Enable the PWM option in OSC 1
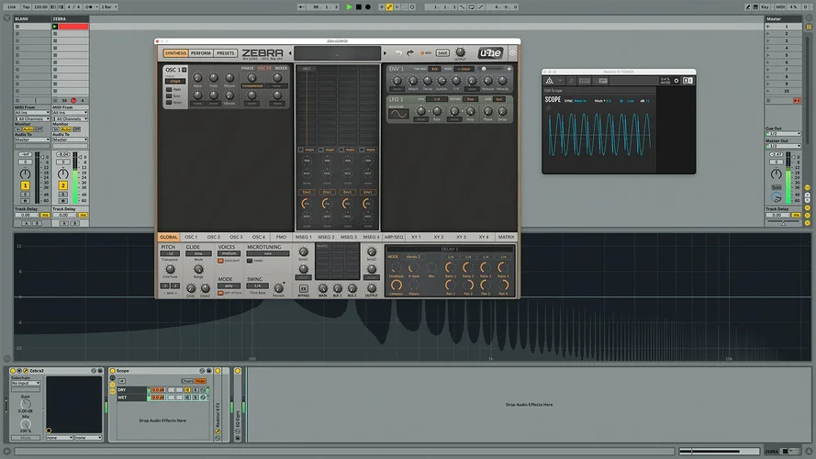Image resolution: width=816 pixels, height=459 pixels. click(168, 90)
